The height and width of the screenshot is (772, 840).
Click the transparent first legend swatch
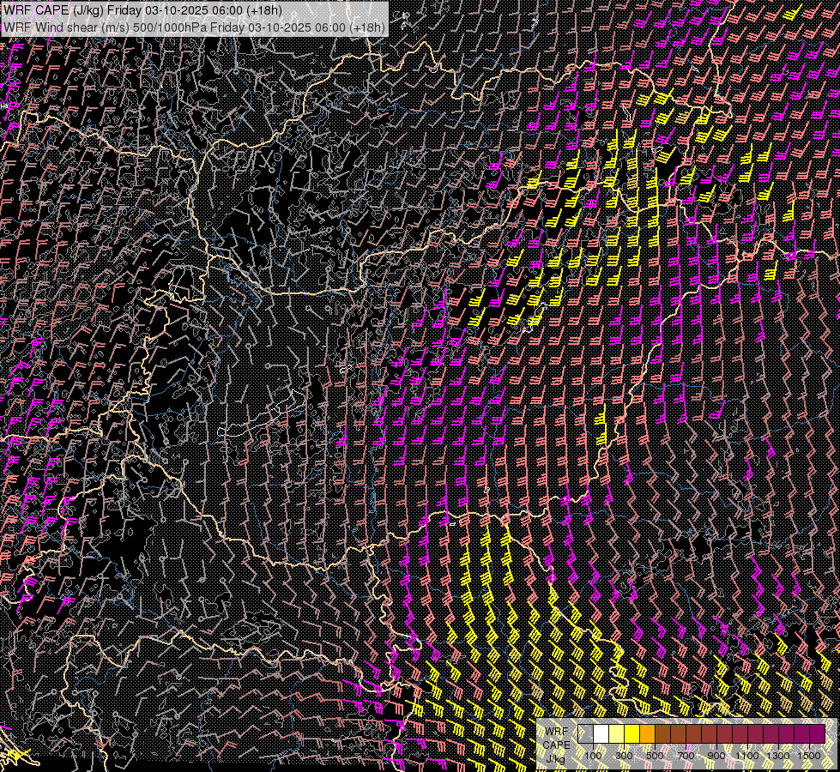click(x=586, y=734)
